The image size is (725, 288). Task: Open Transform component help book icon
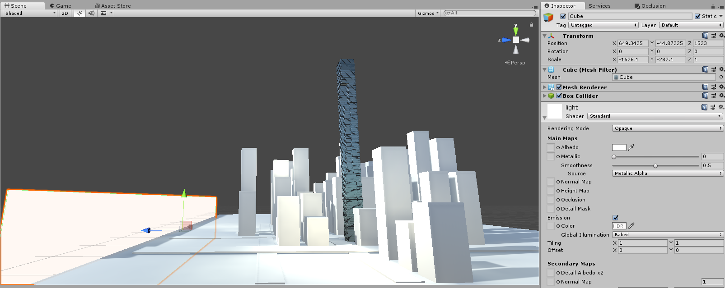(705, 36)
